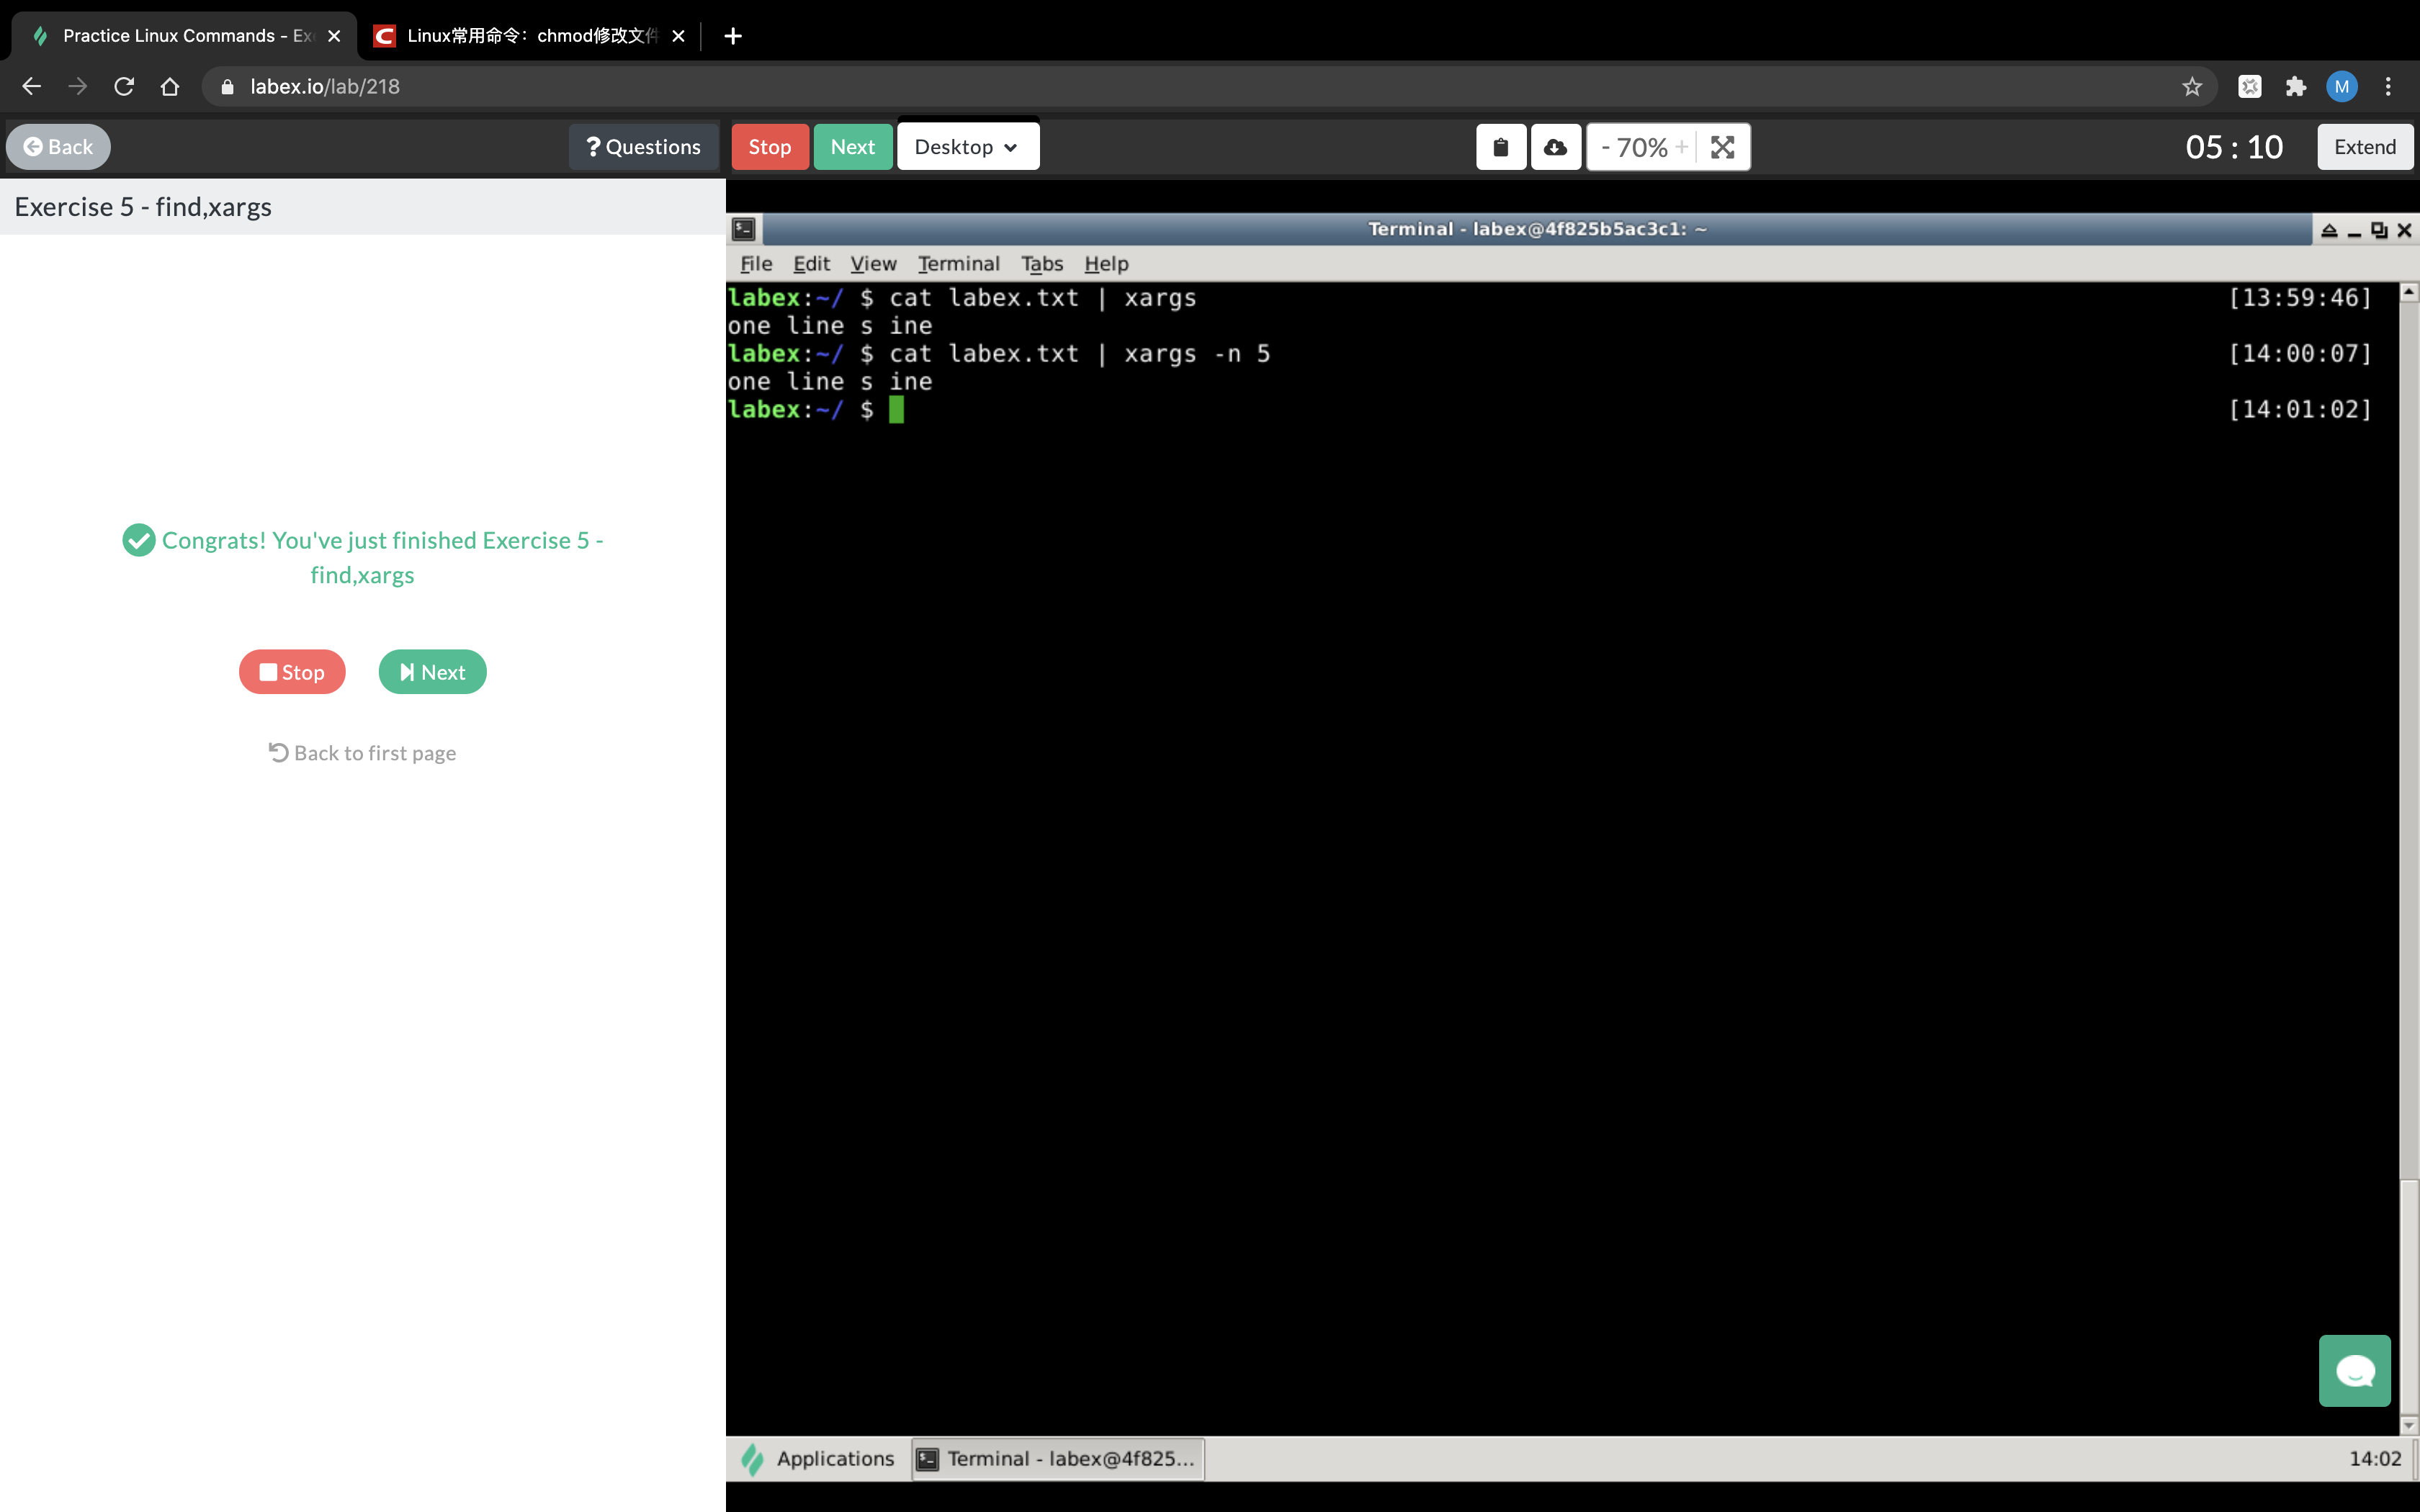Image resolution: width=2420 pixels, height=1512 pixels.
Task: Click the lock icon in address bar
Action: (x=227, y=87)
